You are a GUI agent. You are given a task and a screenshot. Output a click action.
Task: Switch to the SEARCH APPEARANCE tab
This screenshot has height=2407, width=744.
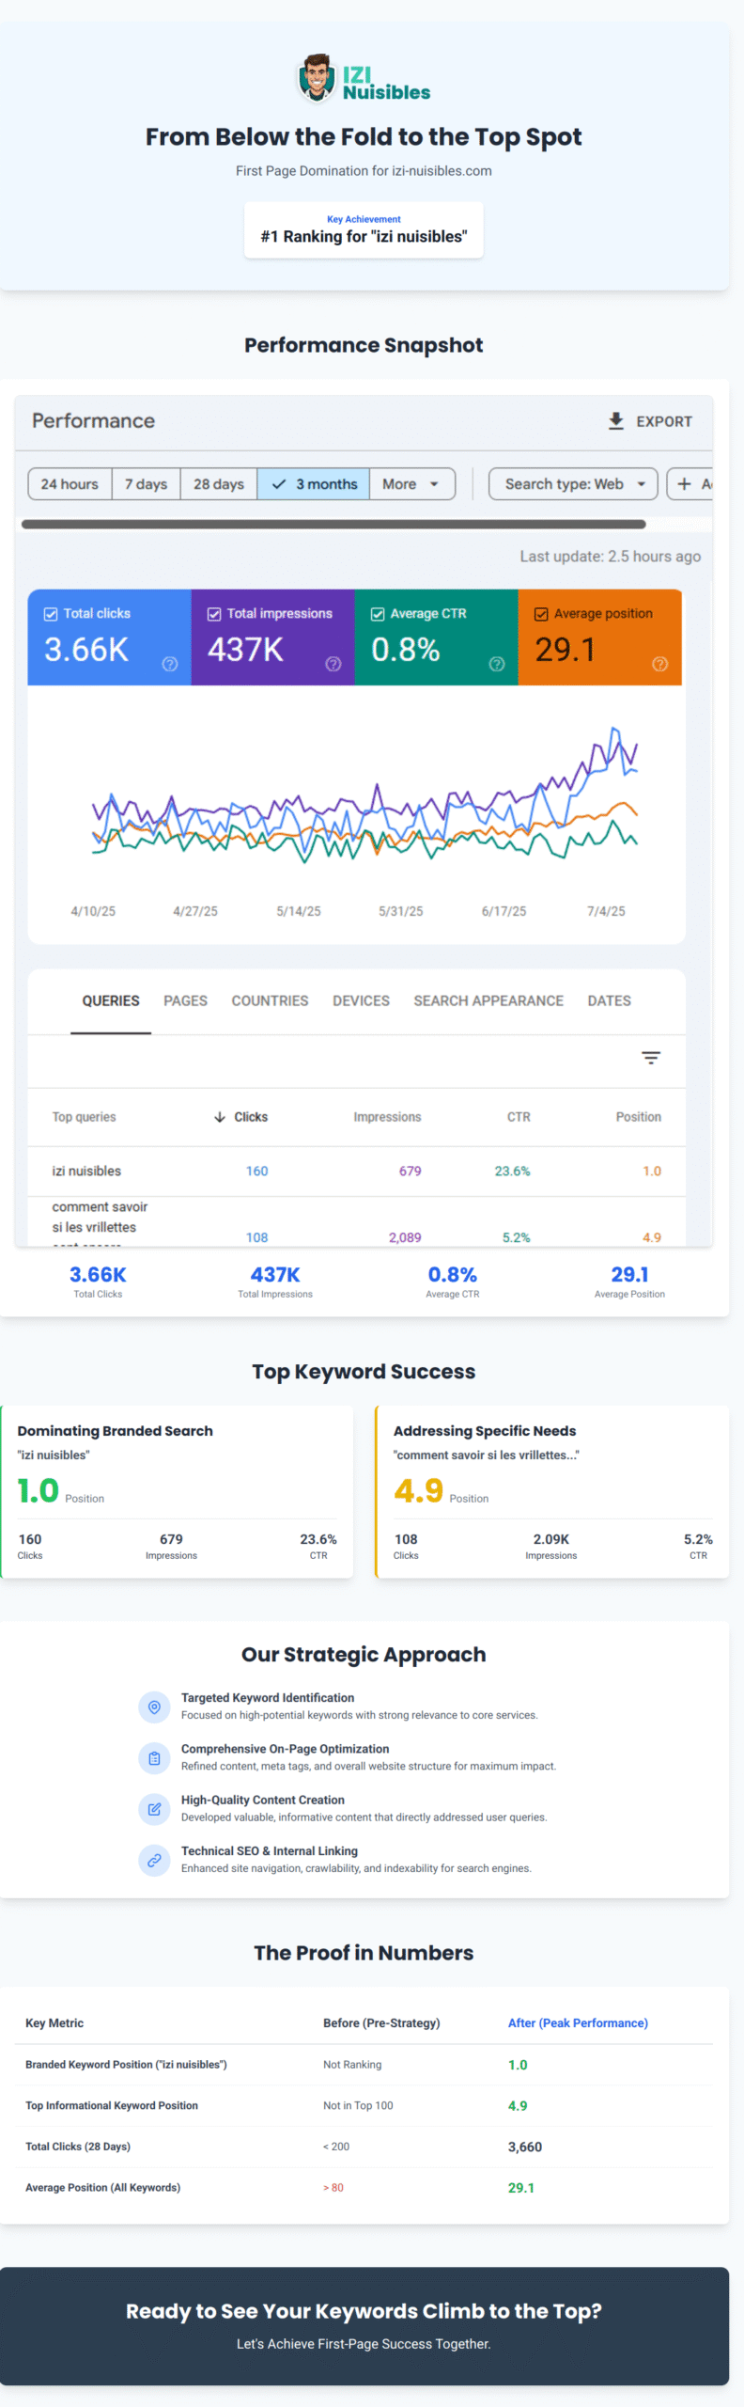tap(488, 1001)
